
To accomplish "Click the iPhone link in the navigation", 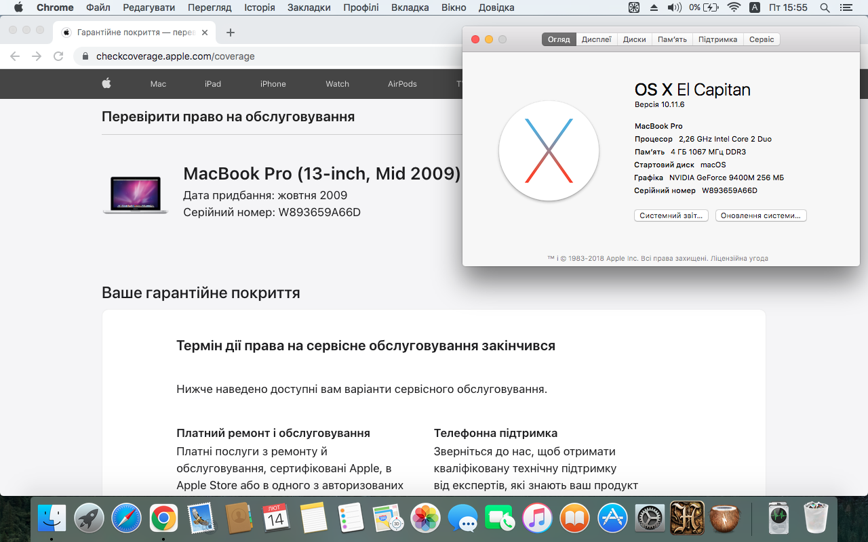I will pos(273,84).
